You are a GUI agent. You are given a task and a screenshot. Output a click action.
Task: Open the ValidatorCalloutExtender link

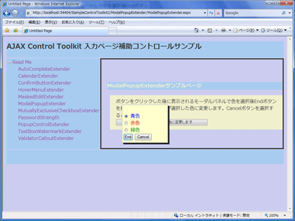point(46,138)
